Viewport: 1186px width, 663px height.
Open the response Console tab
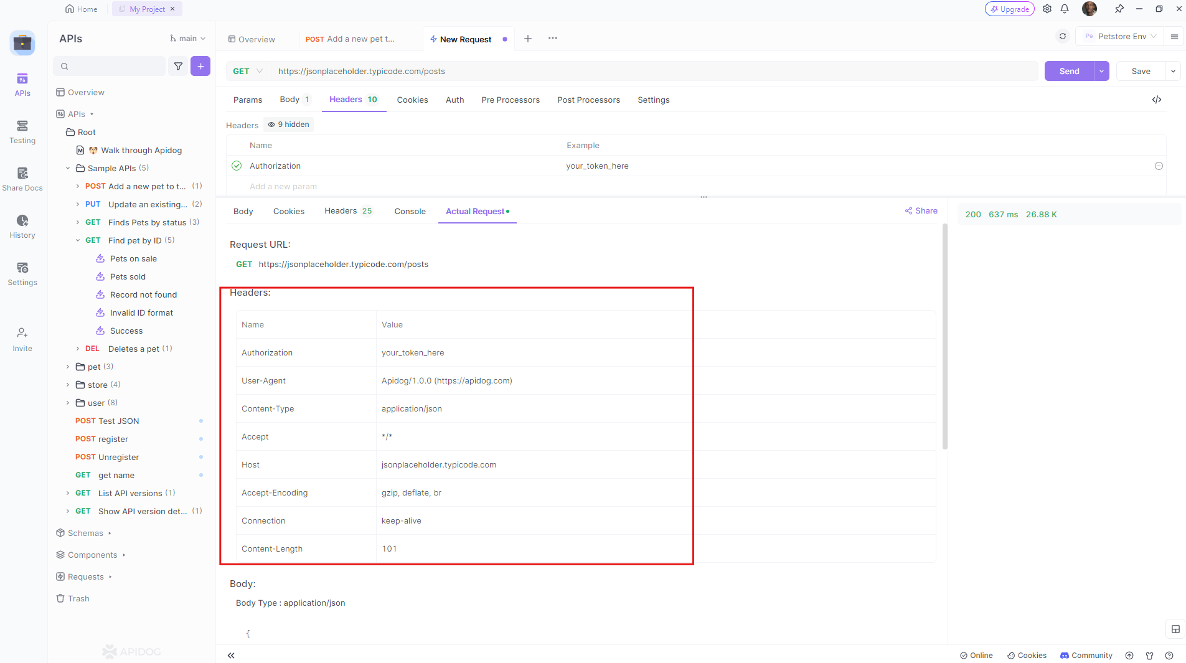click(410, 211)
